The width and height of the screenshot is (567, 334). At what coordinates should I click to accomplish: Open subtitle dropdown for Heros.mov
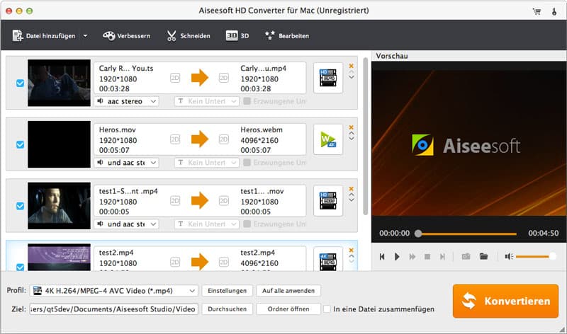coord(206,163)
